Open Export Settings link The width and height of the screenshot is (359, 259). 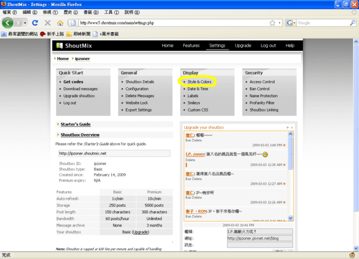coord(139,110)
